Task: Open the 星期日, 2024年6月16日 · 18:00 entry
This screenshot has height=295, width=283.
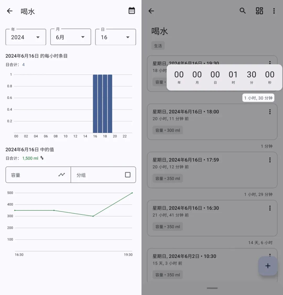Action: pos(212,122)
